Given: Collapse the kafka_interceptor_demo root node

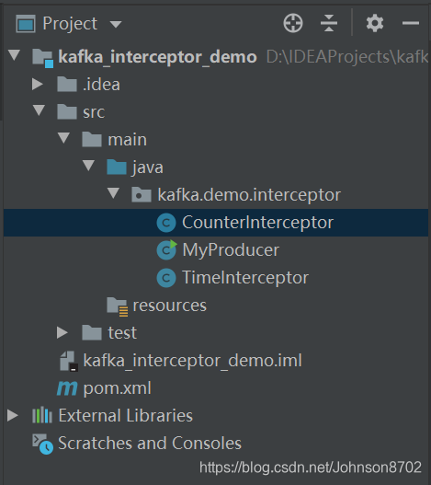Looking at the screenshot, I should click(x=14, y=55).
